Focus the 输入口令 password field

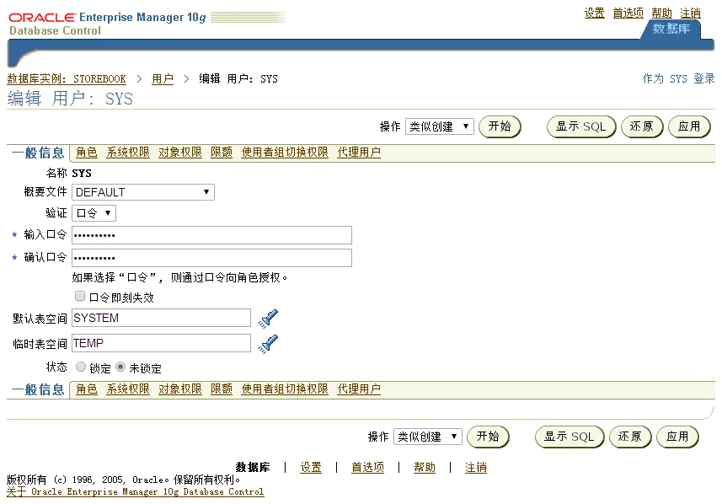click(211, 235)
